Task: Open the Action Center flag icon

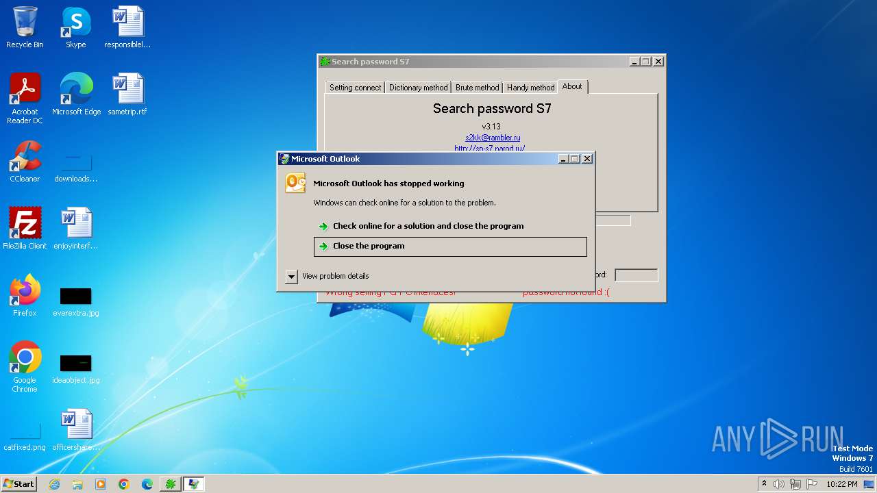Action: 812,484
